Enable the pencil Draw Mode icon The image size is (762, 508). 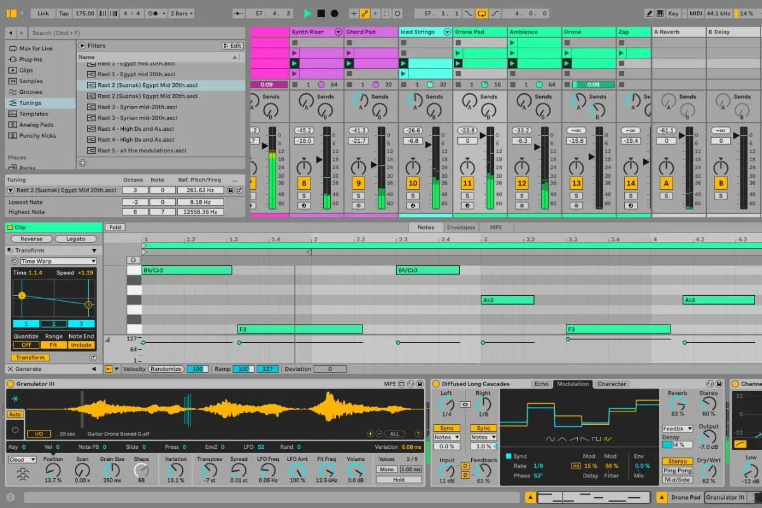pos(650,13)
